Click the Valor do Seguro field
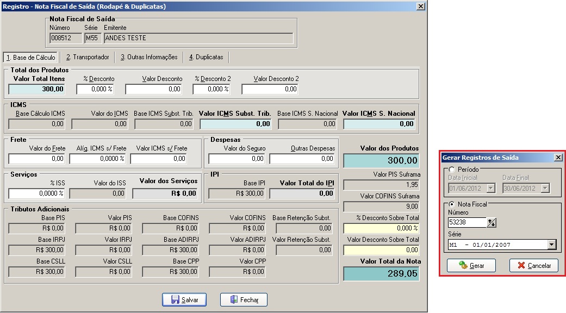This screenshot has height=313, width=566. (x=237, y=159)
